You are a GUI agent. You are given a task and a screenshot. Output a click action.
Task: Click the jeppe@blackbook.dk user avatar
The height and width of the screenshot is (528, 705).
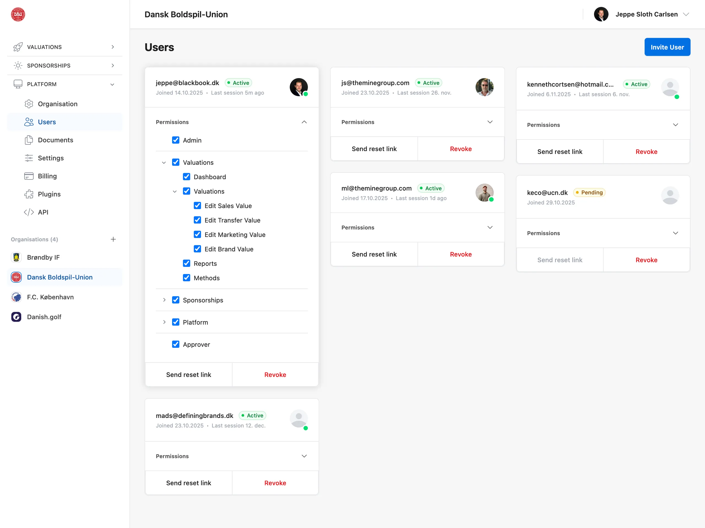point(299,87)
